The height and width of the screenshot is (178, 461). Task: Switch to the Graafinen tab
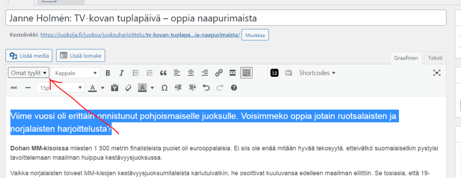pos(406,58)
